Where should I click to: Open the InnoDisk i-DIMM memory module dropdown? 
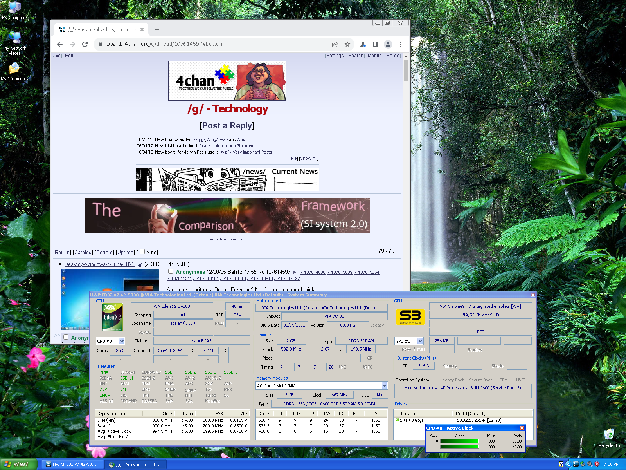[x=322, y=386]
